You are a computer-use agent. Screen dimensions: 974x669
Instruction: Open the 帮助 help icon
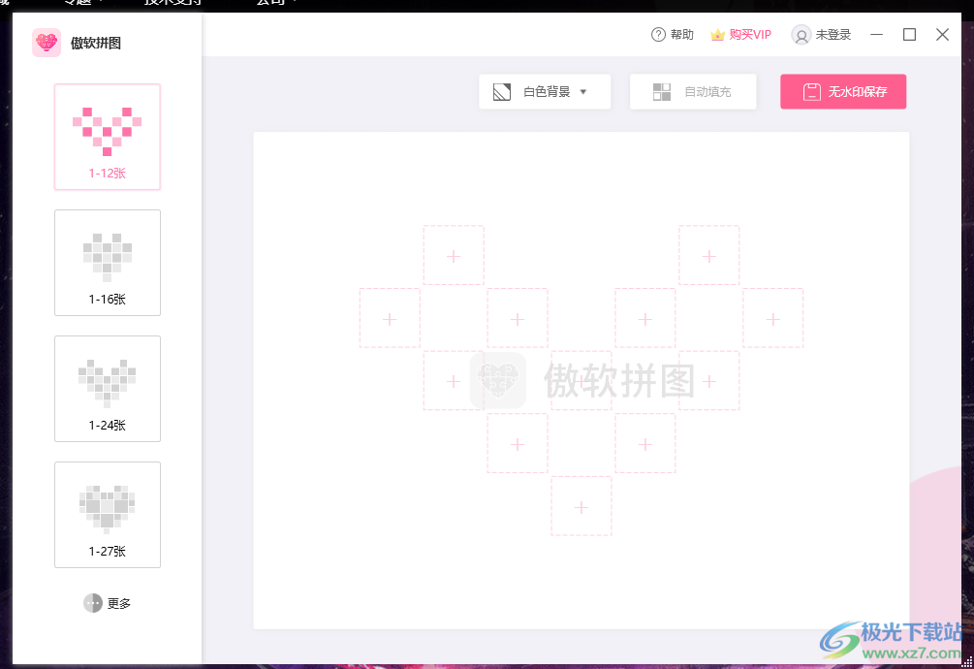tap(657, 34)
